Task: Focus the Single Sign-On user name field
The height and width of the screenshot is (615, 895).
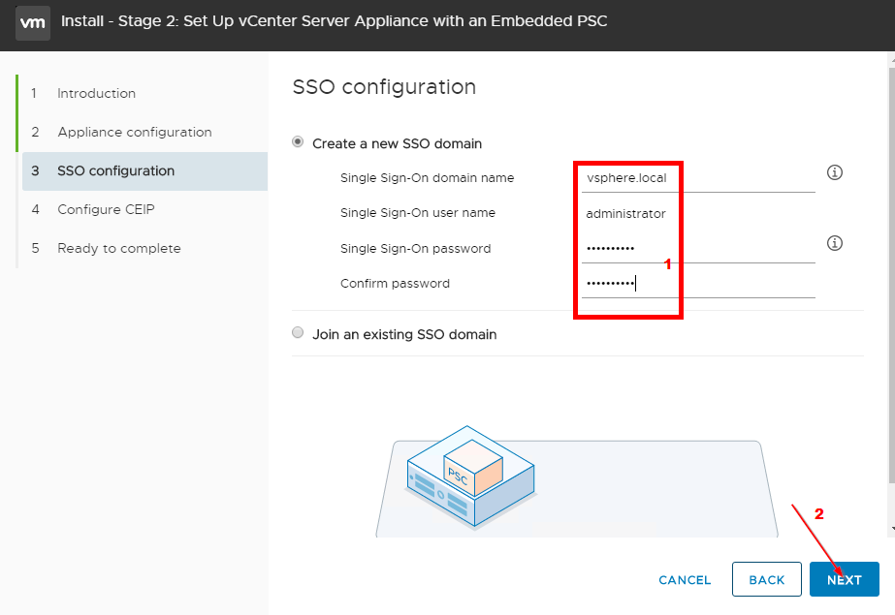Action: point(698,214)
